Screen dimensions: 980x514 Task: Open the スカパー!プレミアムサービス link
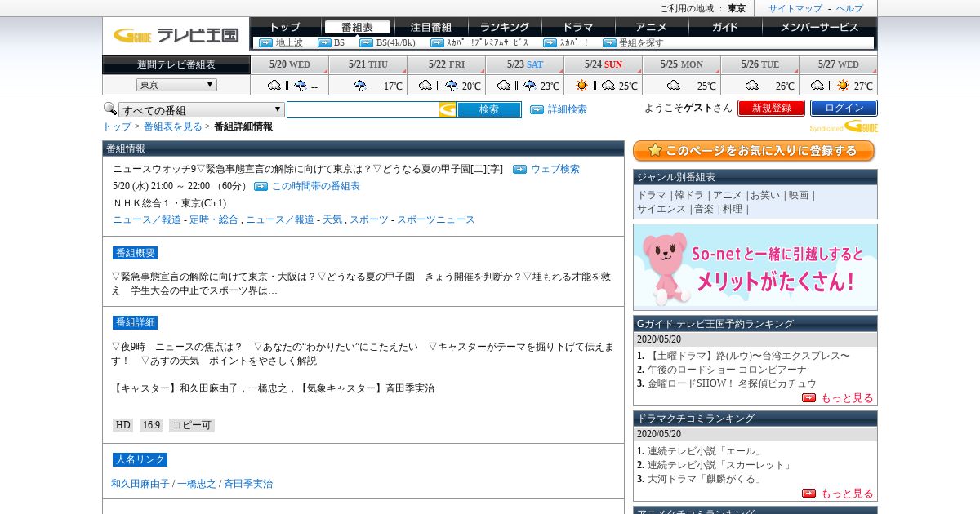click(488, 42)
